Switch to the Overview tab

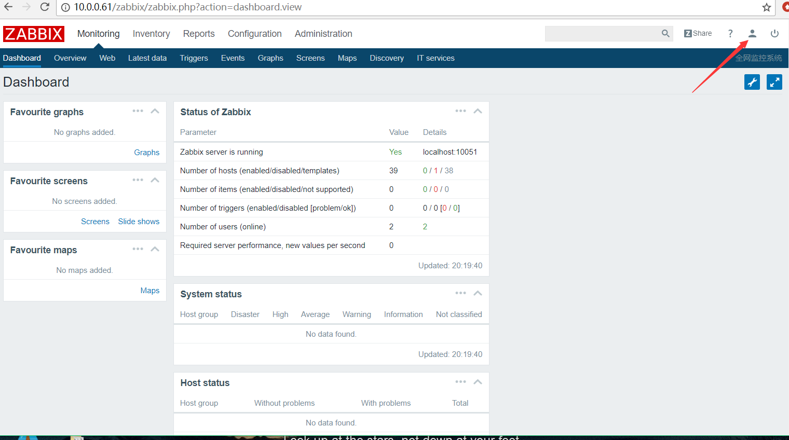70,58
